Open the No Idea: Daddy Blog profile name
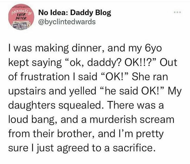 pyautogui.click(x=75, y=13)
